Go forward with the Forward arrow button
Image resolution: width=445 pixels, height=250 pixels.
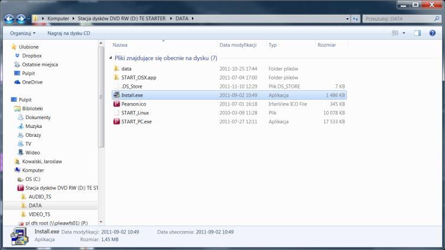[x=21, y=19]
